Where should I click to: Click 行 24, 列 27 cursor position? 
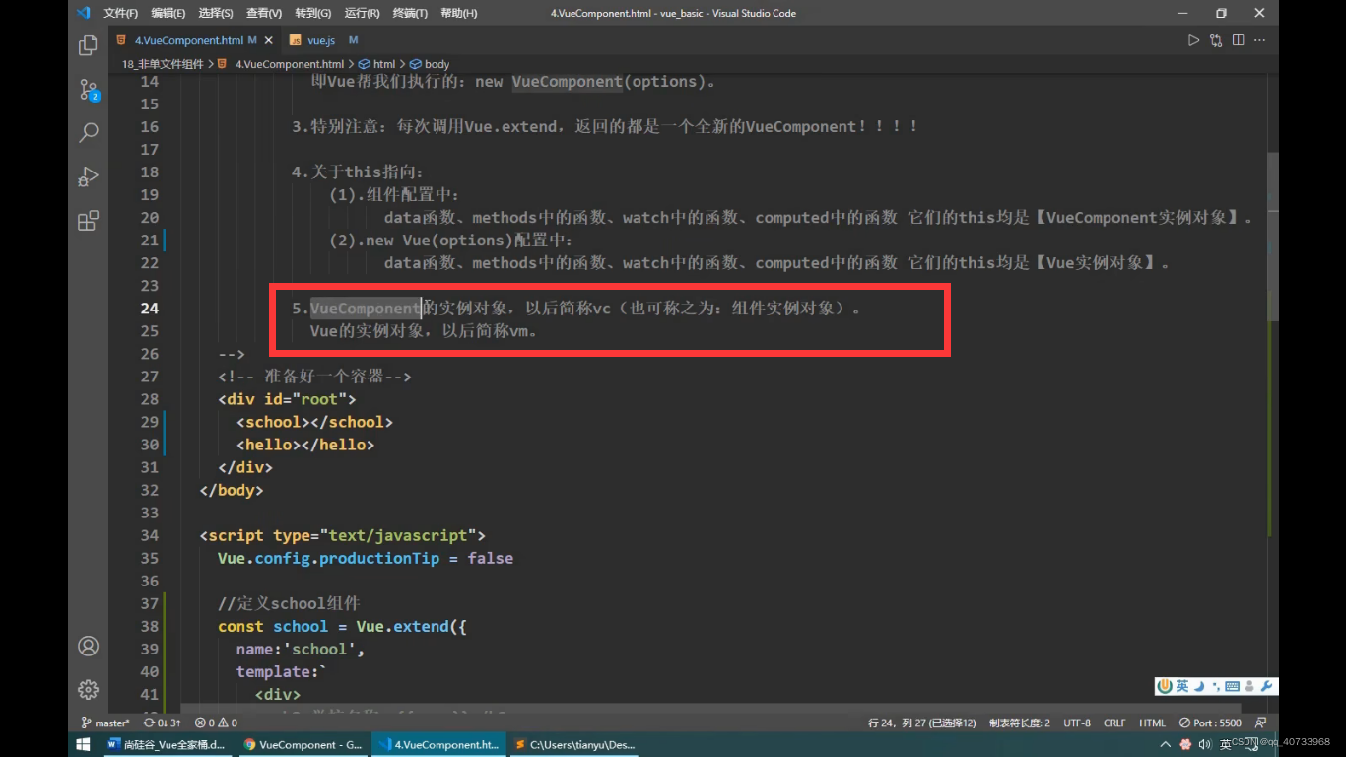tap(922, 723)
